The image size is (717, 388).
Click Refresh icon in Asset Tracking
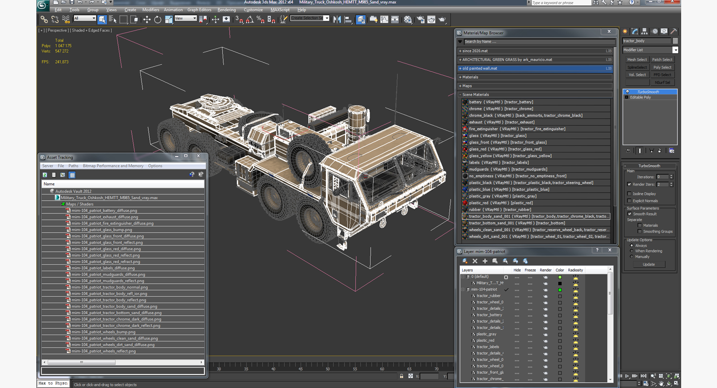coord(45,175)
